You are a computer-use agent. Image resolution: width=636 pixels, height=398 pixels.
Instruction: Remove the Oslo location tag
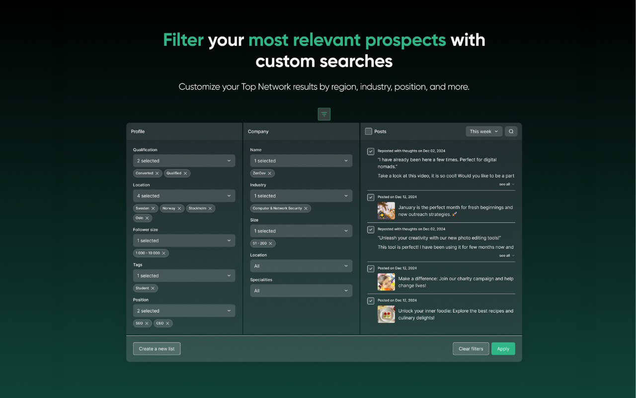148,217
